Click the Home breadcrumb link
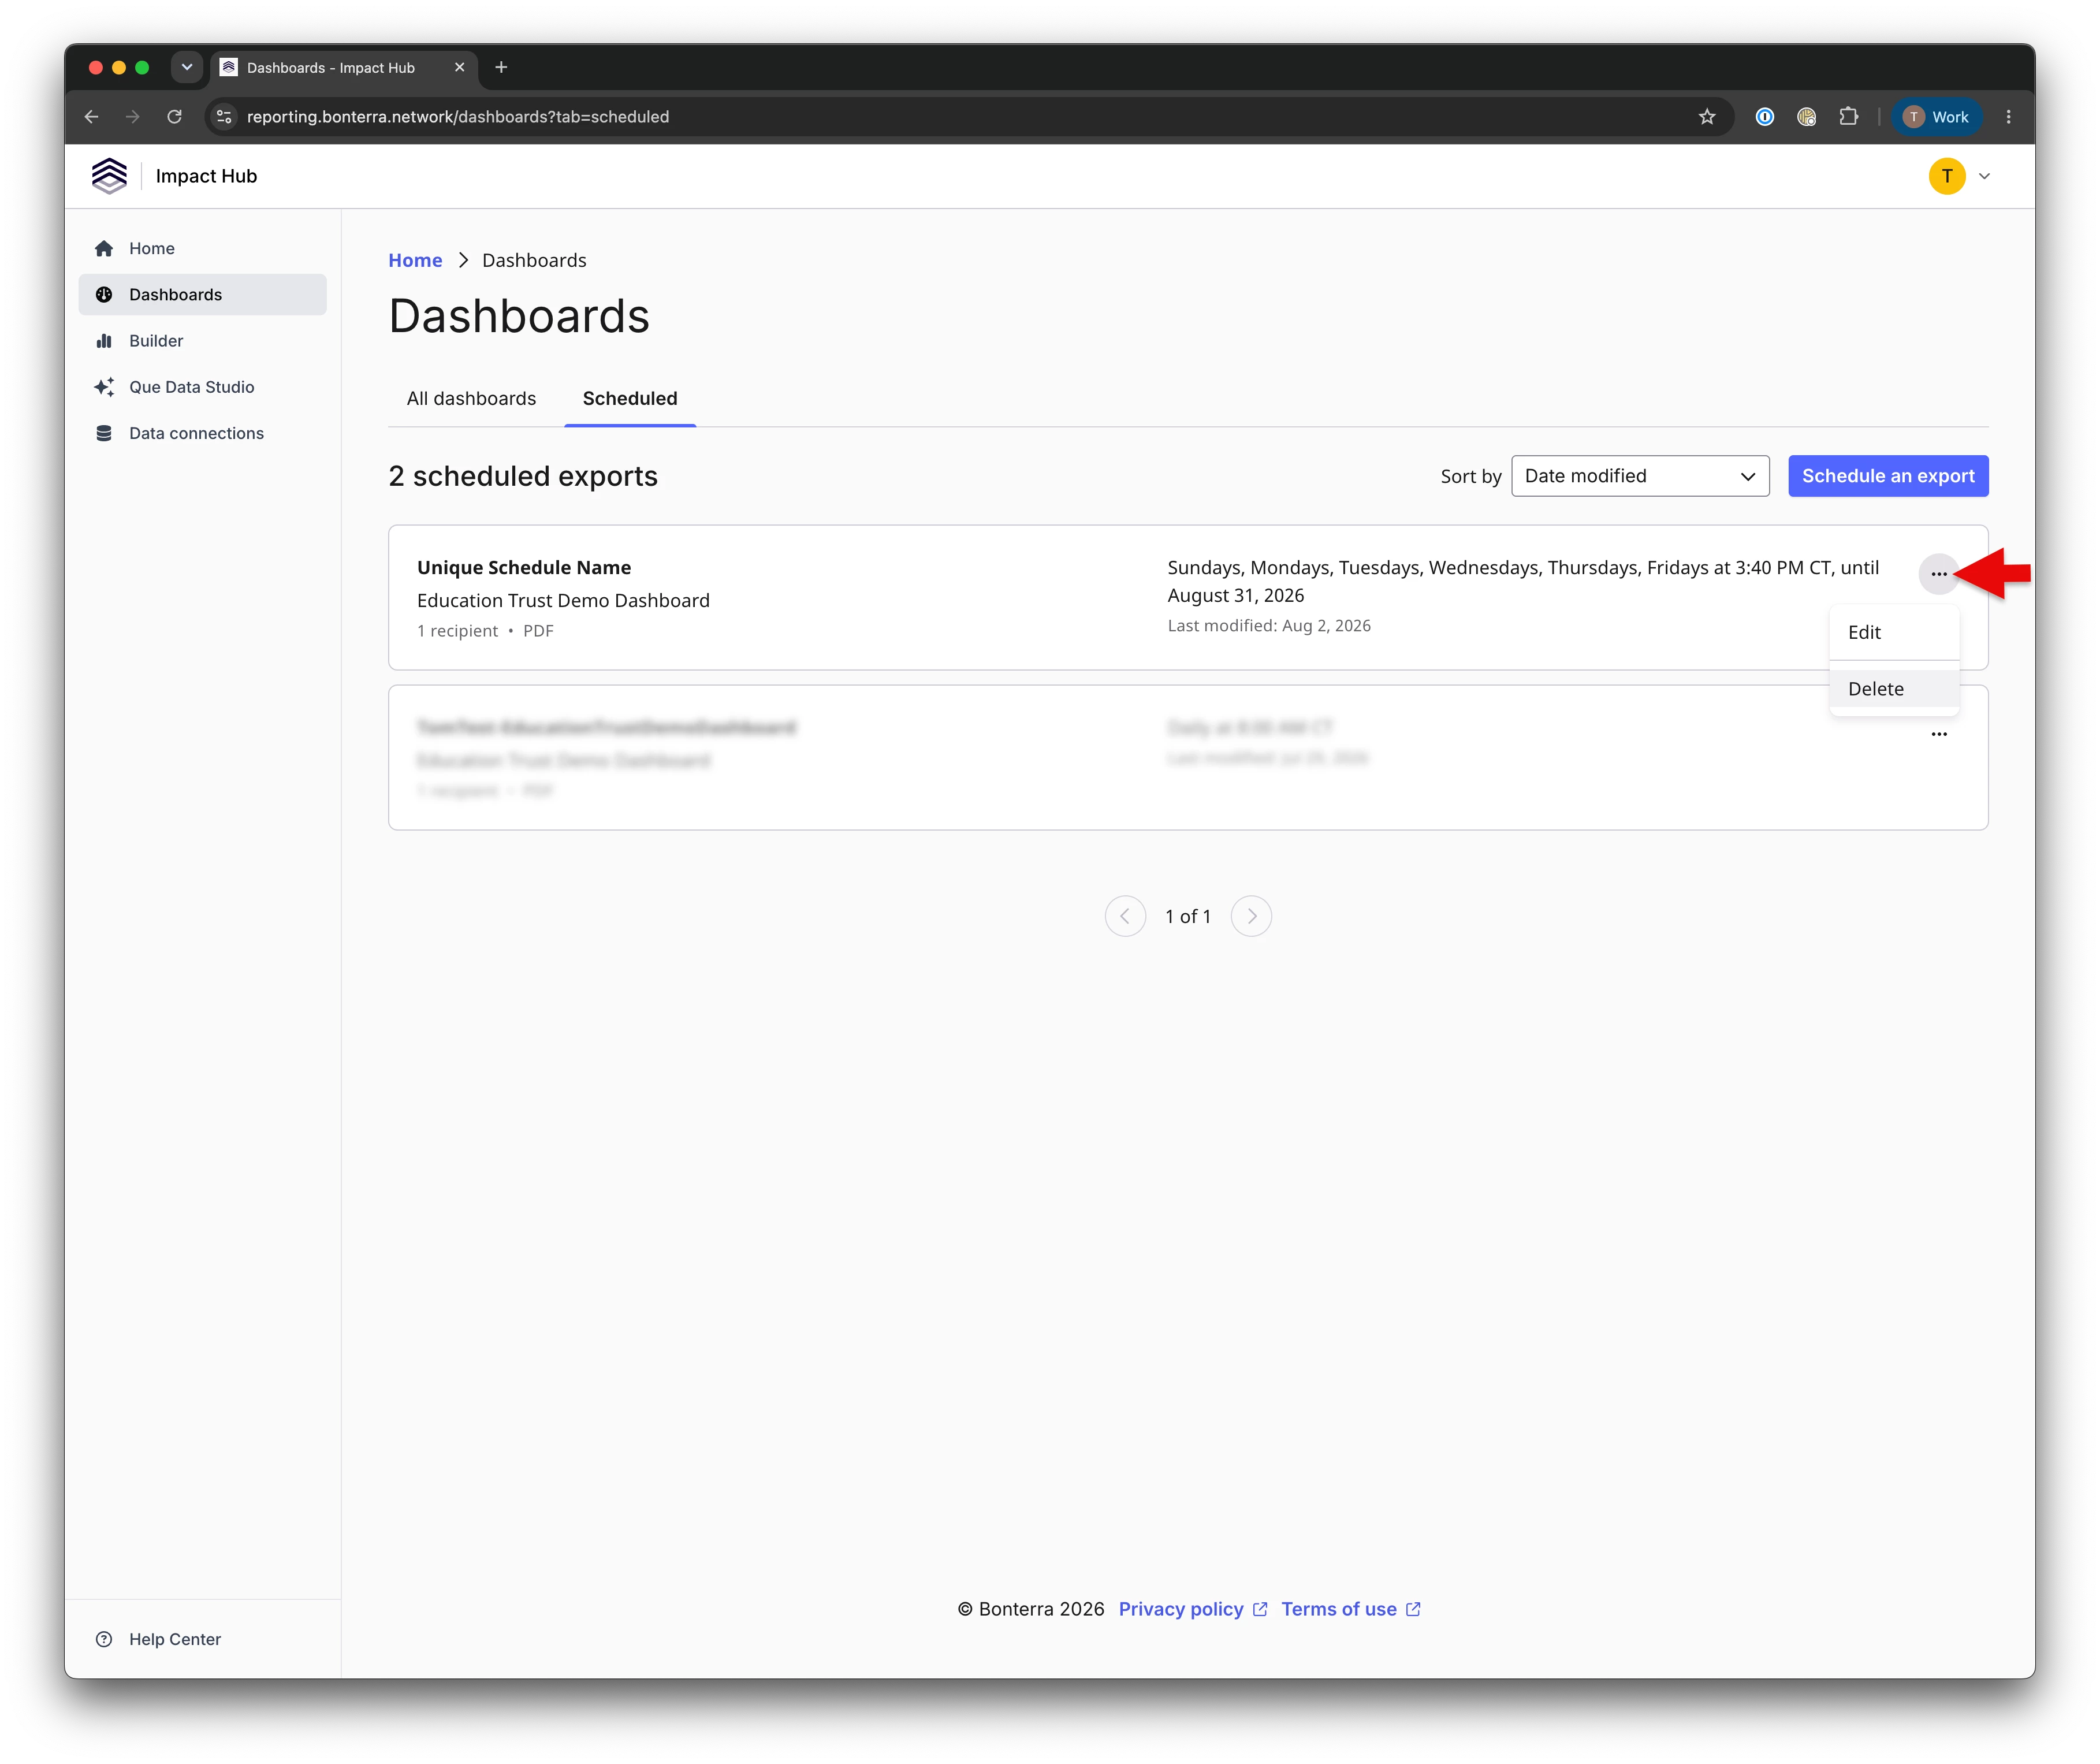This screenshot has height=1764, width=2100. point(415,260)
